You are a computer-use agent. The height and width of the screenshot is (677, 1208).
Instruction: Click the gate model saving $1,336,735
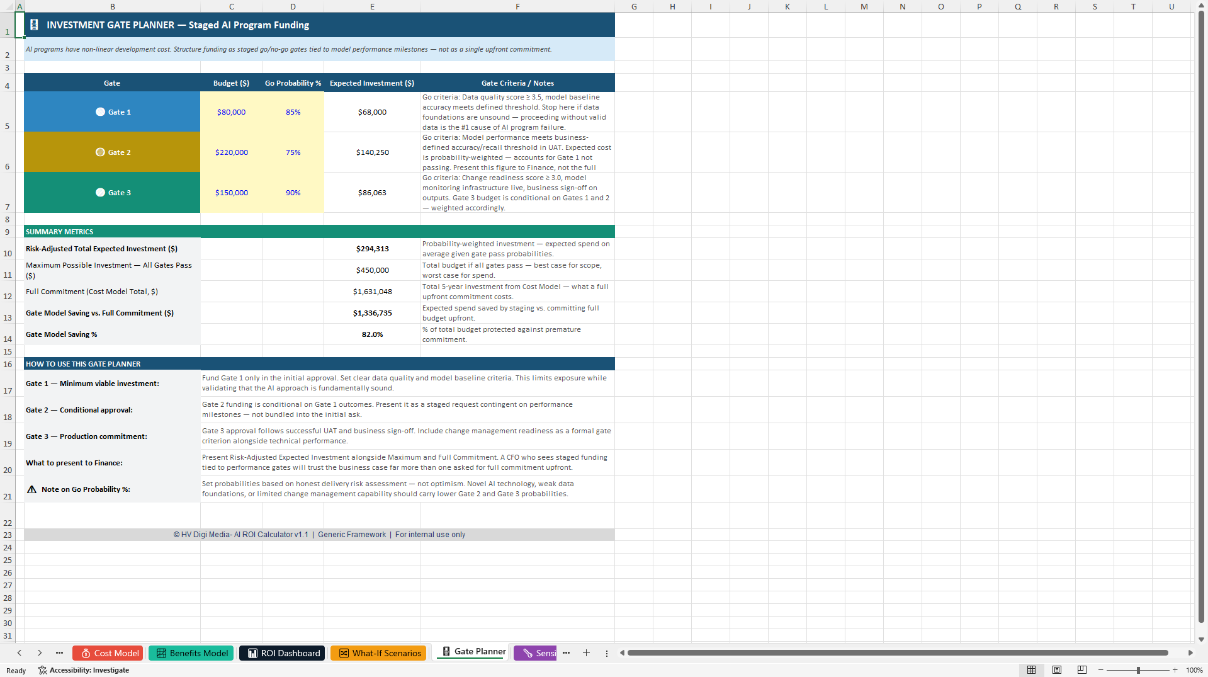[372, 313]
